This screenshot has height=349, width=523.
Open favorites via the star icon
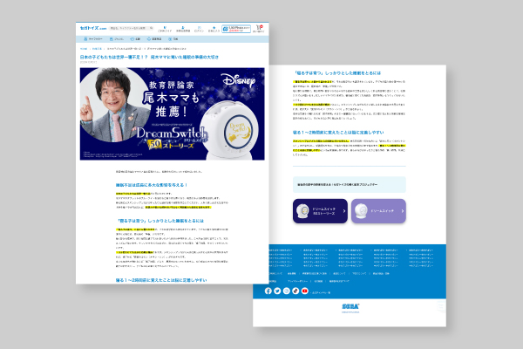214,29
